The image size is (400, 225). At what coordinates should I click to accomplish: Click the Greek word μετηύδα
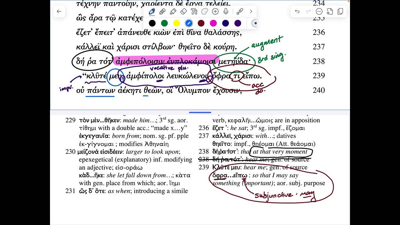233,61
